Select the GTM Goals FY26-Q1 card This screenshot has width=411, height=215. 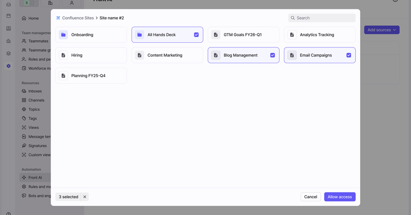click(x=244, y=35)
